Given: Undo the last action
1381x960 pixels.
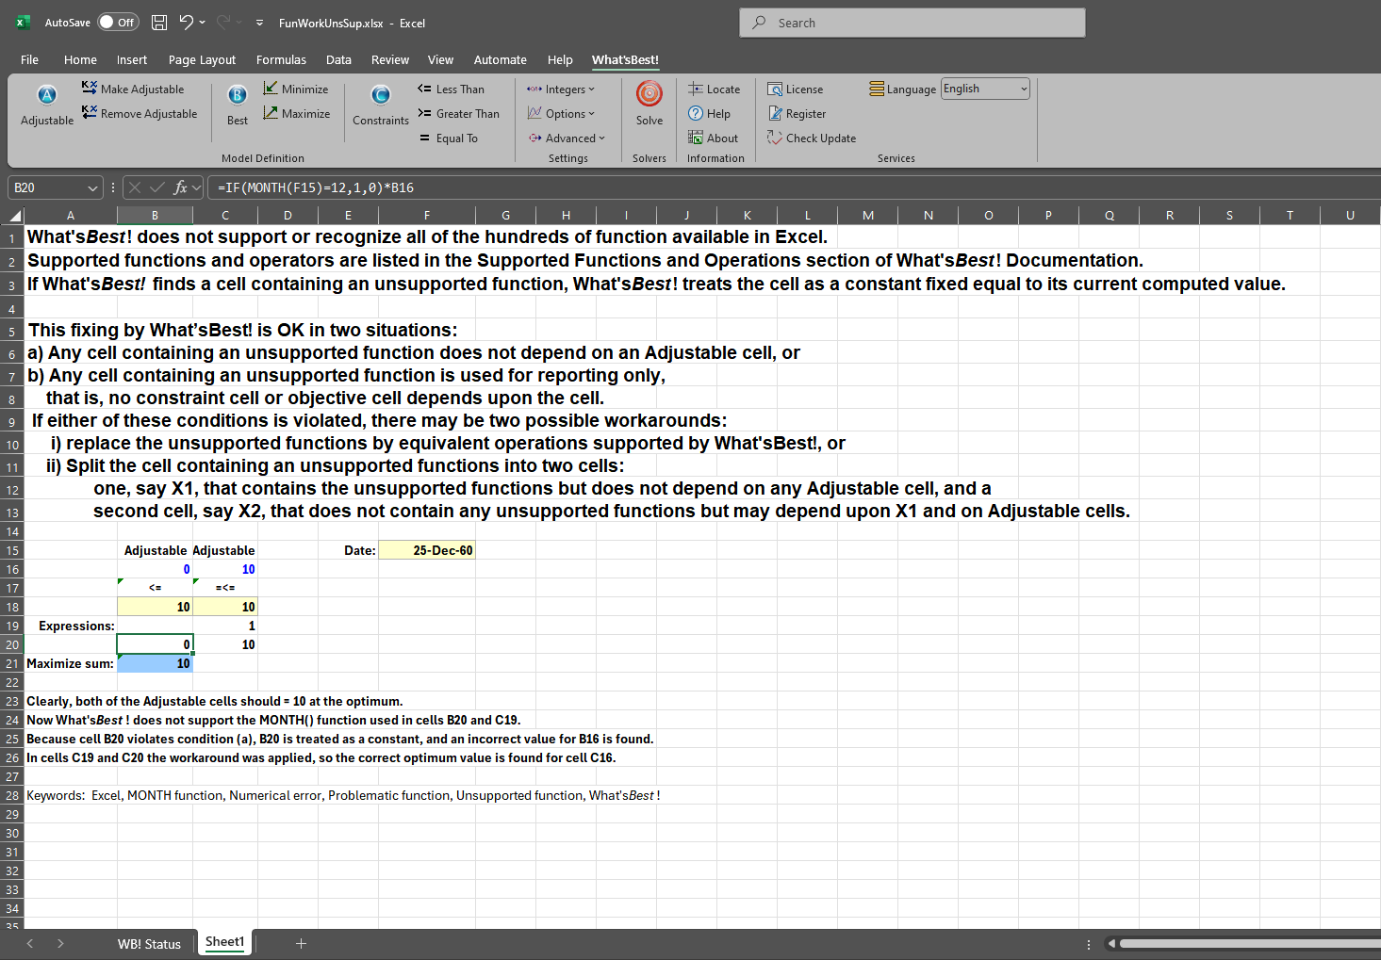Looking at the screenshot, I should tap(187, 23).
